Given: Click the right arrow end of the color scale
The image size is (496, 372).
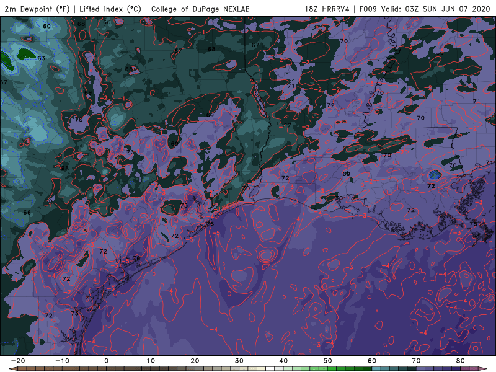Looking at the screenshot, I should point(484,369).
